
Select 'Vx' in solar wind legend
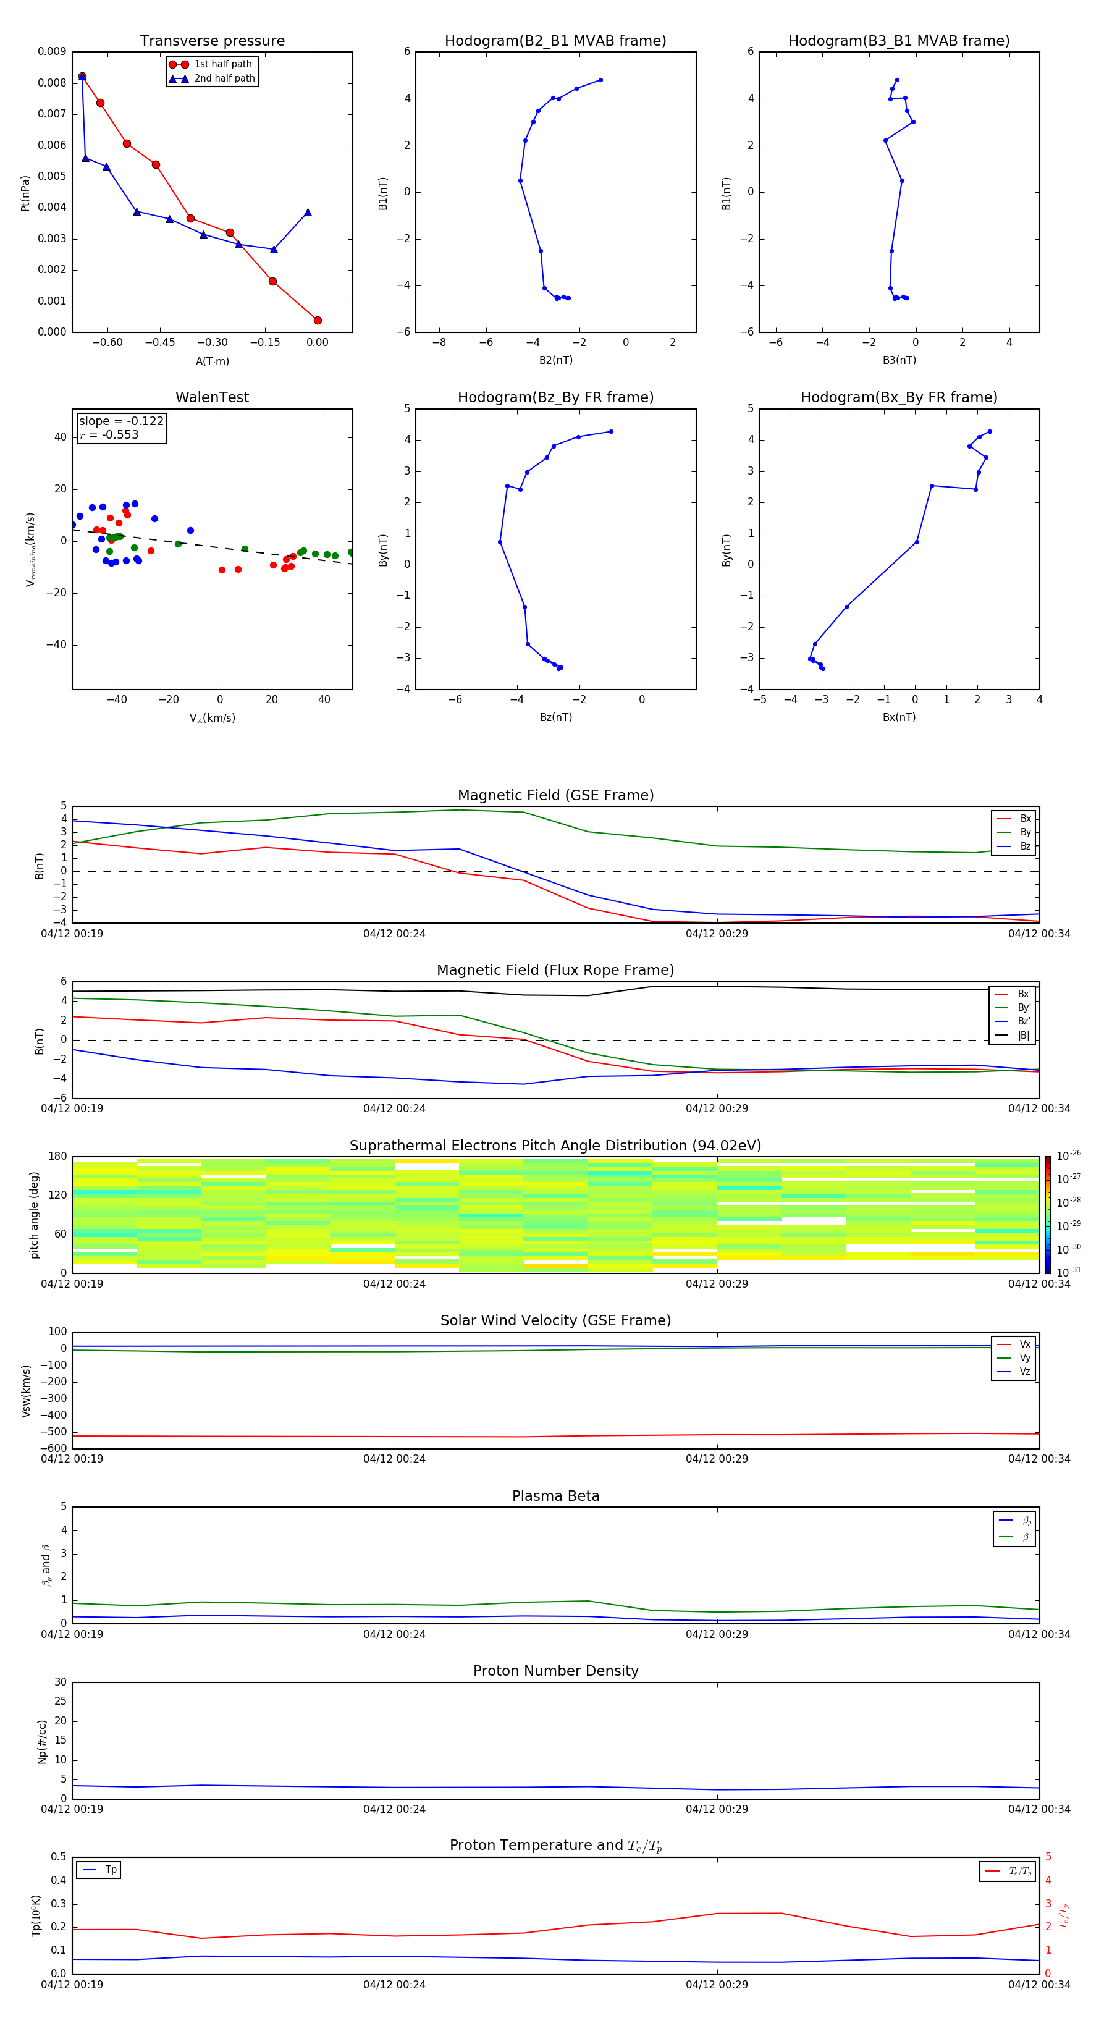[1014, 1344]
